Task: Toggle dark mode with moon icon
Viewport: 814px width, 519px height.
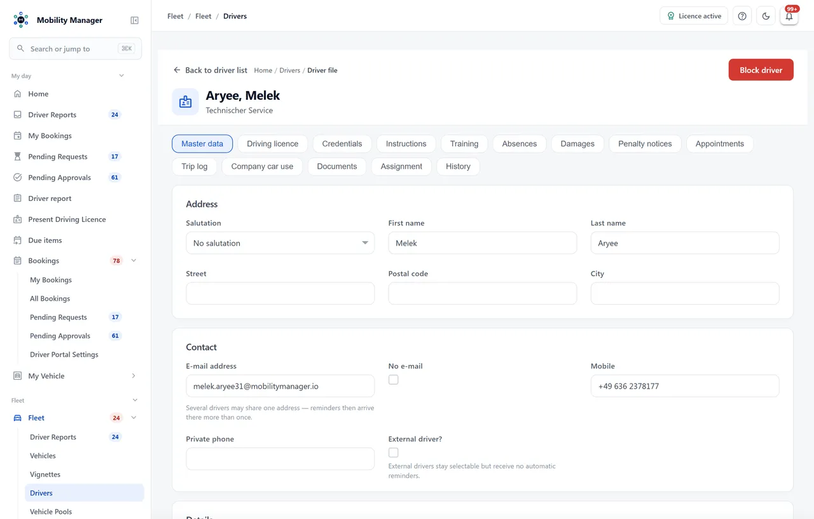Action: tap(766, 16)
